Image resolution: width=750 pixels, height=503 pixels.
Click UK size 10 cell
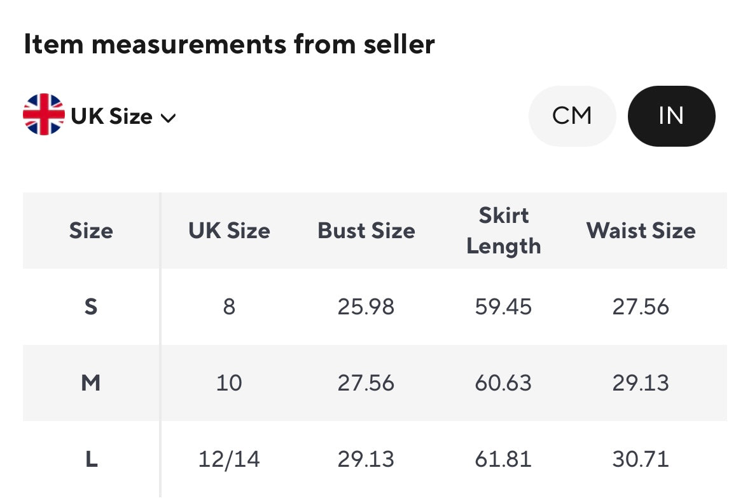229,383
